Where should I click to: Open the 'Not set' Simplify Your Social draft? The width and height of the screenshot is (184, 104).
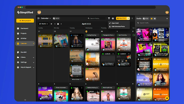(x=161, y=94)
